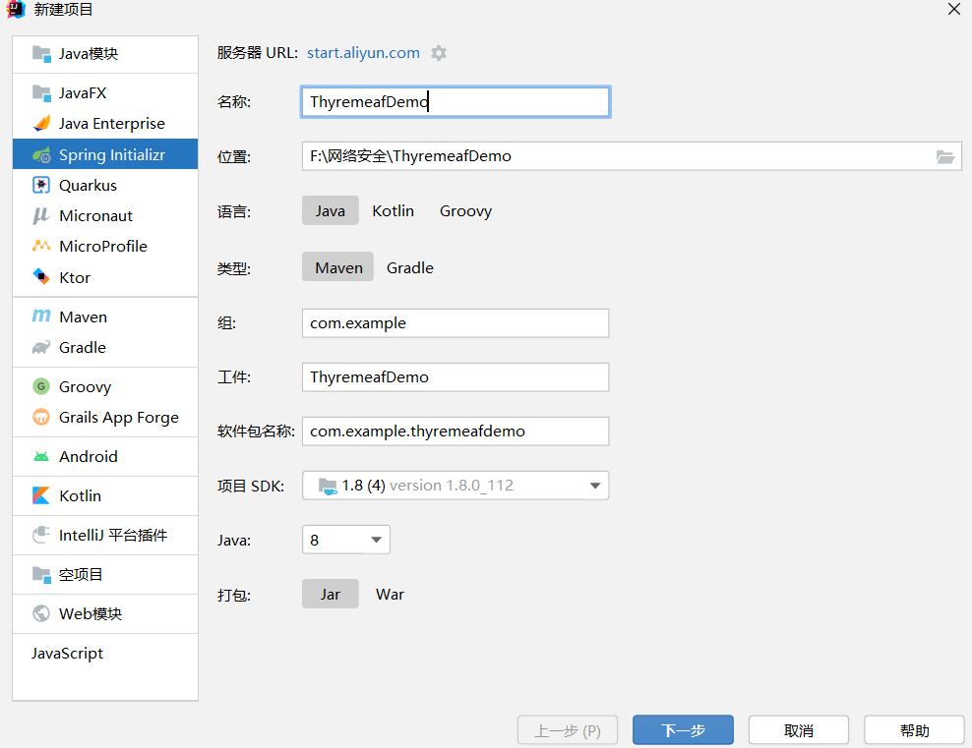Close the 新建项目 dialog

coord(954,9)
